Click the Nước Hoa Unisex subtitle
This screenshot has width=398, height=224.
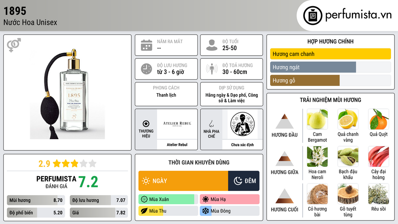click(30, 22)
